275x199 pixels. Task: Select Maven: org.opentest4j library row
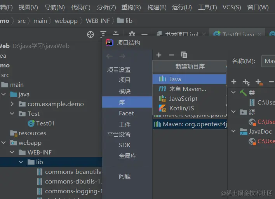(x=190, y=124)
